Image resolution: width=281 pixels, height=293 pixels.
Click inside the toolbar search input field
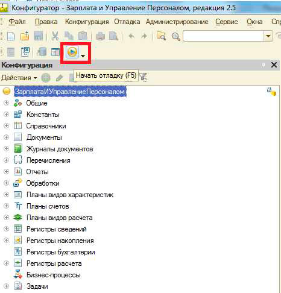tap(224, 36)
